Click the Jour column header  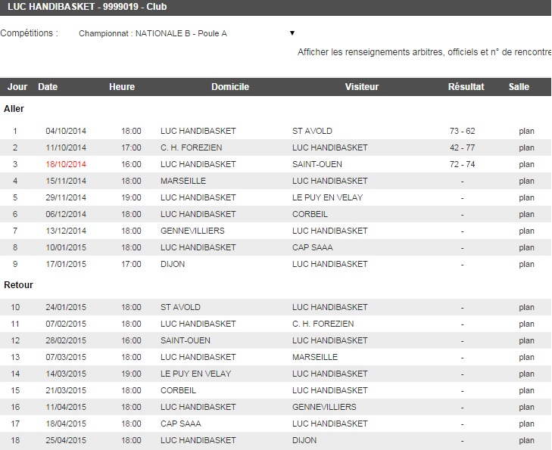click(x=17, y=87)
